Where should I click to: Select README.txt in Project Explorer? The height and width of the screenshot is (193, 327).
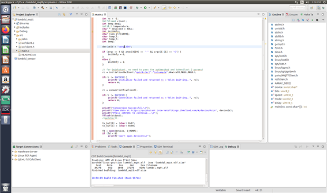(29, 55)
